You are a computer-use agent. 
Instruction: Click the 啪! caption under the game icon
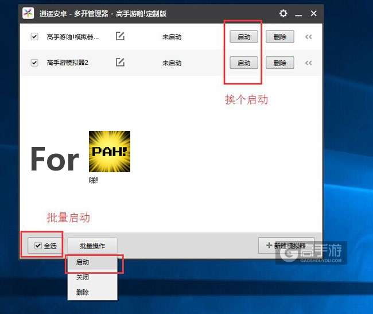94,180
